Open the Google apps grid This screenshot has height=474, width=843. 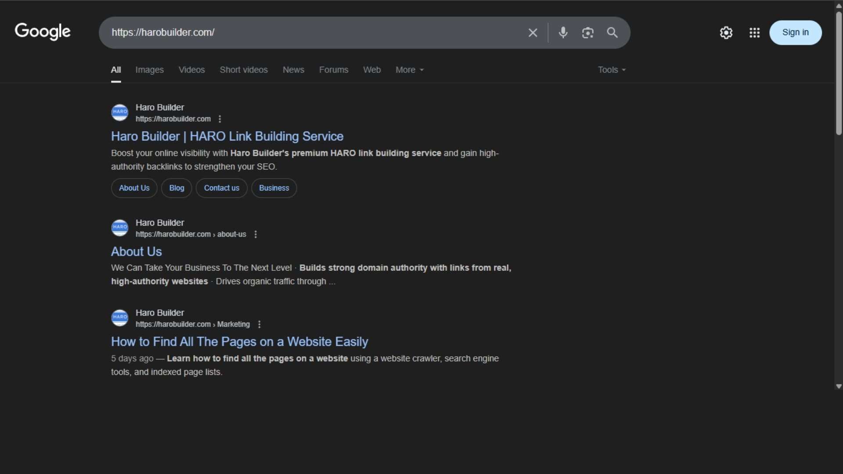coord(754,32)
